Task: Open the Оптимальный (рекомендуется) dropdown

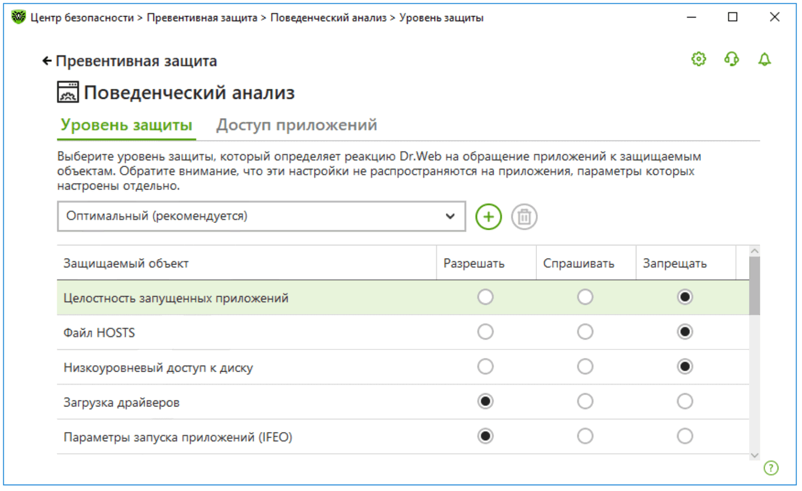Action: coord(261,216)
